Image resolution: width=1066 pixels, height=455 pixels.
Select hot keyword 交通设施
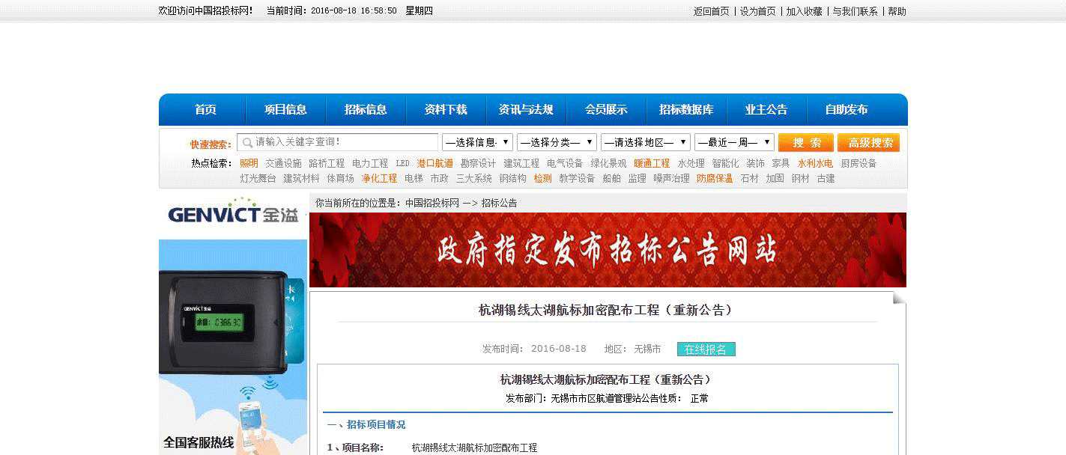[283, 163]
